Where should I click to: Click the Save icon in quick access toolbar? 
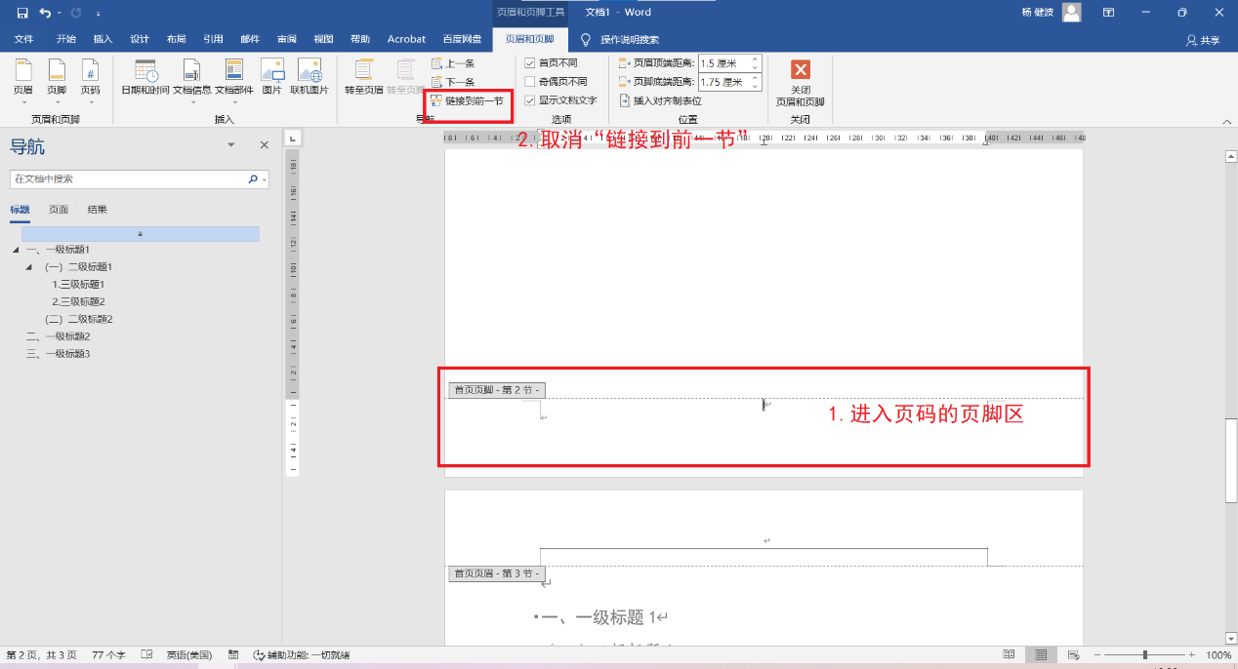(21, 13)
